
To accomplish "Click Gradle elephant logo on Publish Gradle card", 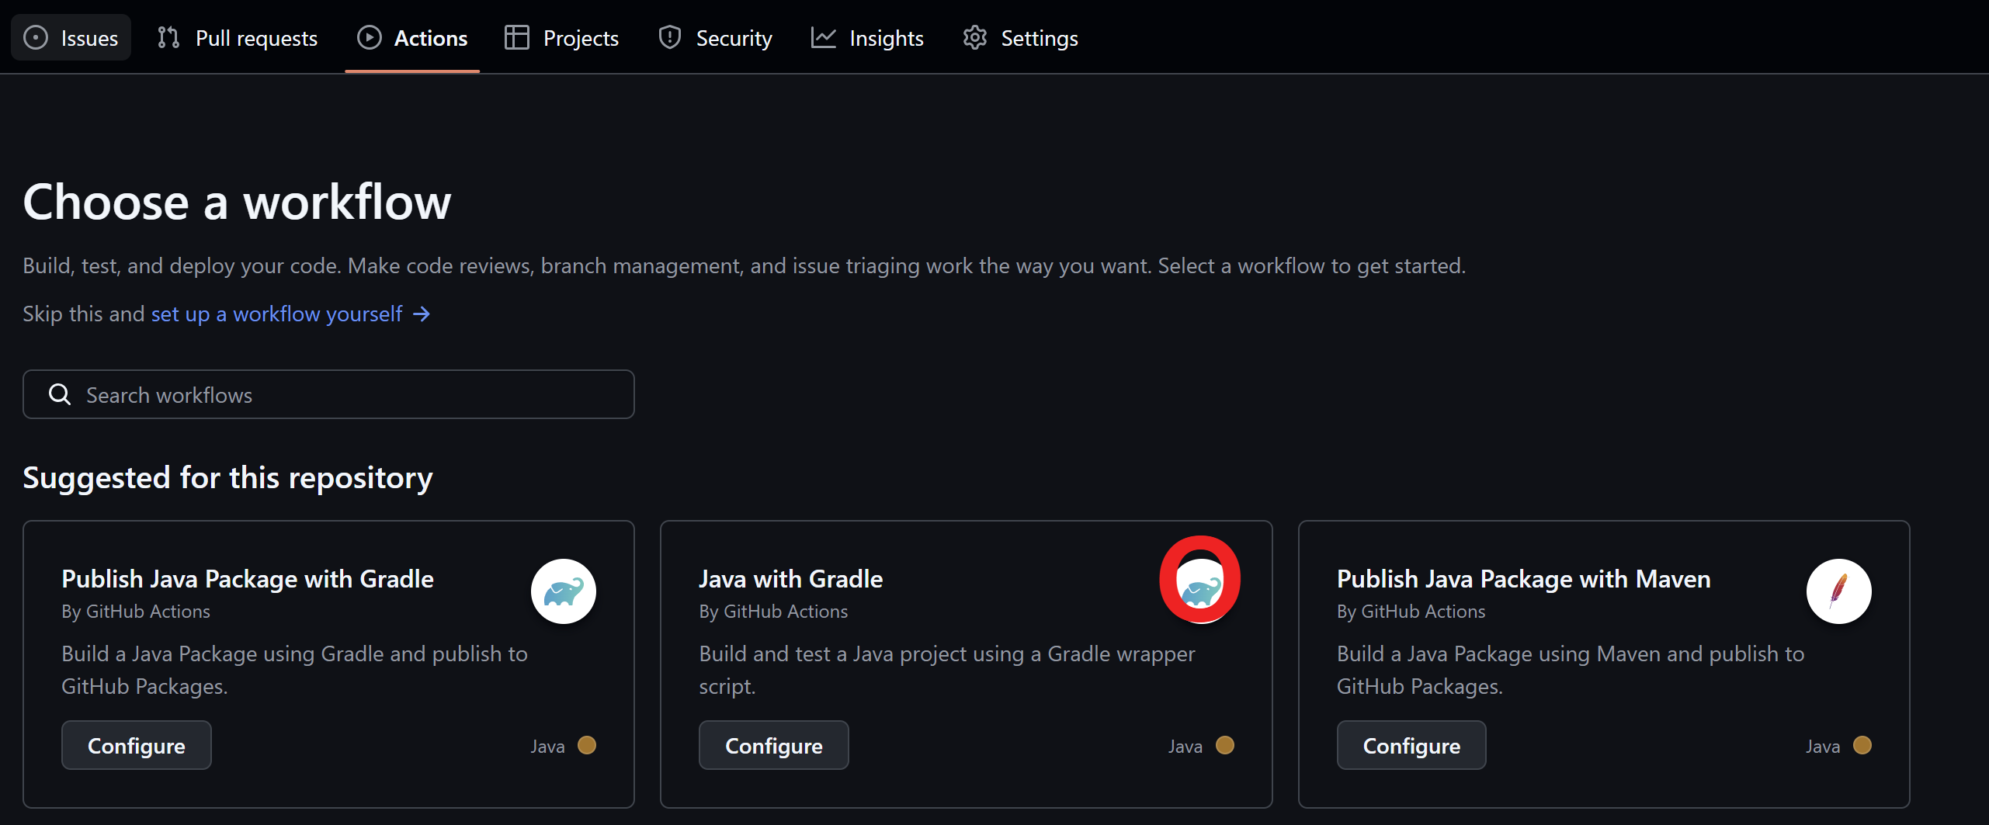I will pyautogui.click(x=564, y=591).
